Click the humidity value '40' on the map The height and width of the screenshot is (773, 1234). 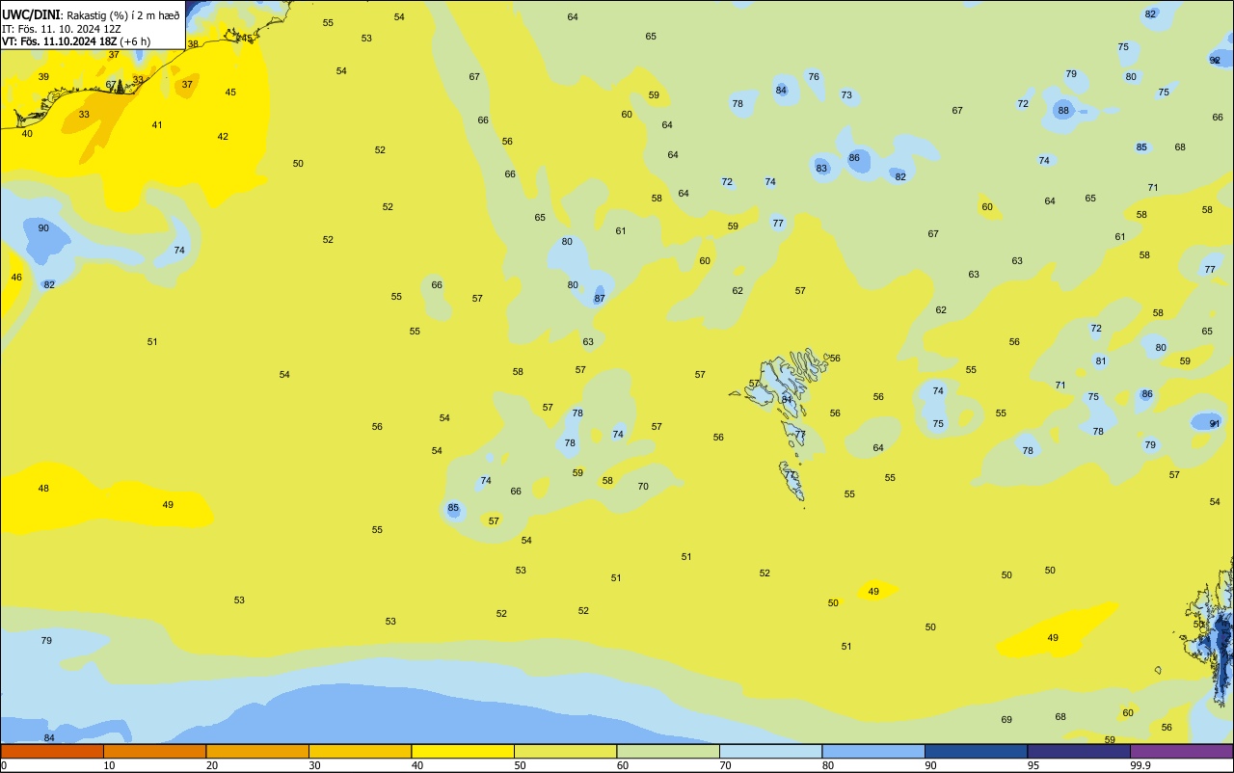click(27, 134)
